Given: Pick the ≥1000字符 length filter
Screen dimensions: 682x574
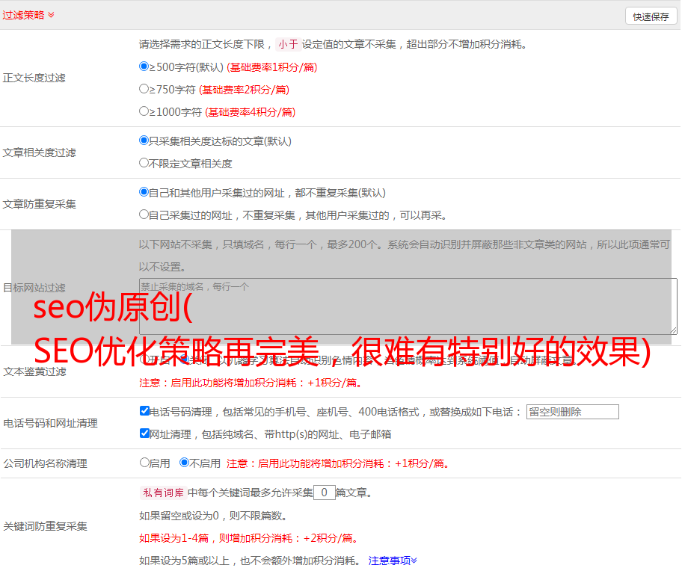Looking at the screenshot, I should pos(144,111).
